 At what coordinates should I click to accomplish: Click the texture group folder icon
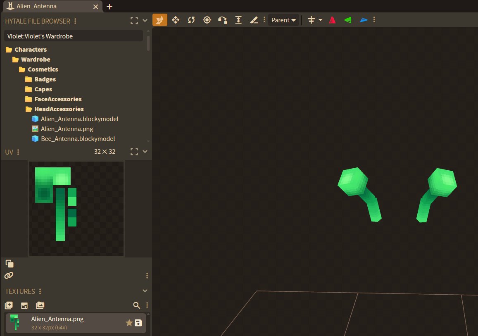pos(40,305)
